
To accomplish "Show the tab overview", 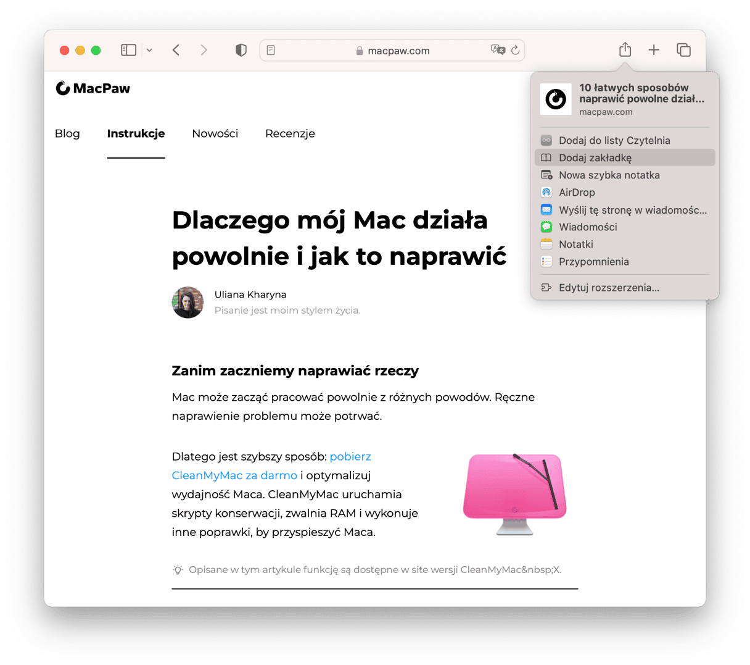I will (683, 50).
